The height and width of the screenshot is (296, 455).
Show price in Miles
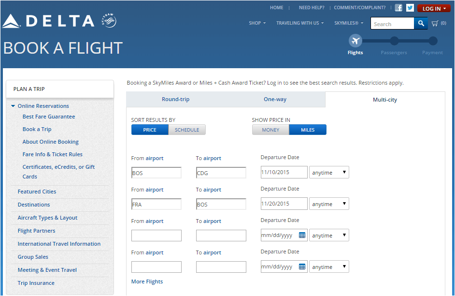coord(308,130)
